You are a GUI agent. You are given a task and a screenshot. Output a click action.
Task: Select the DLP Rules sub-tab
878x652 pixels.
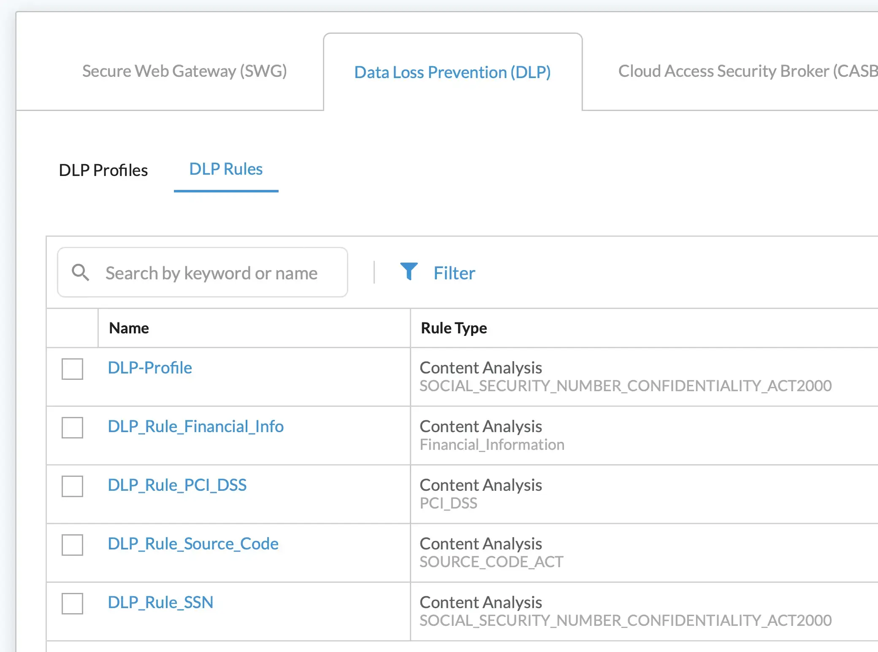point(226,169)
